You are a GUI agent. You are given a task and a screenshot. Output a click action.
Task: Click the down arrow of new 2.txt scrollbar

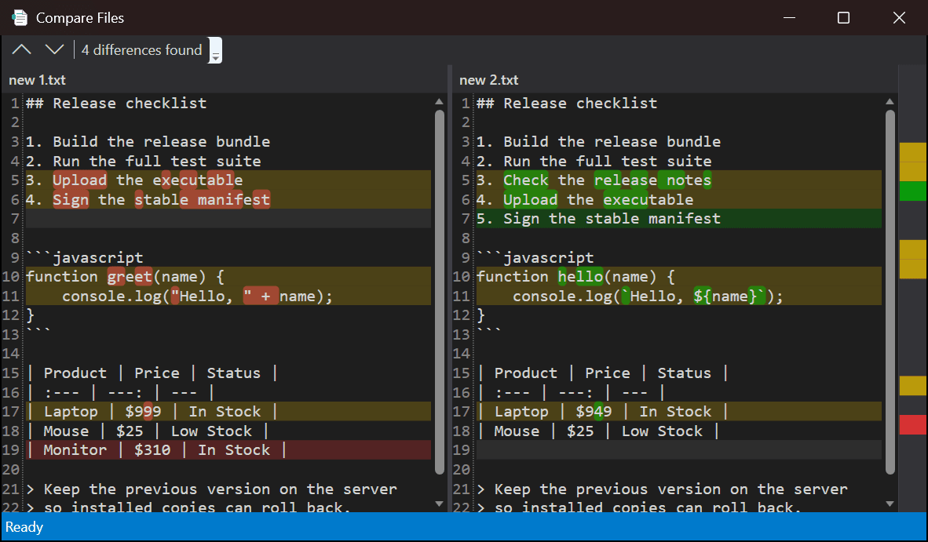coord(890,504)
